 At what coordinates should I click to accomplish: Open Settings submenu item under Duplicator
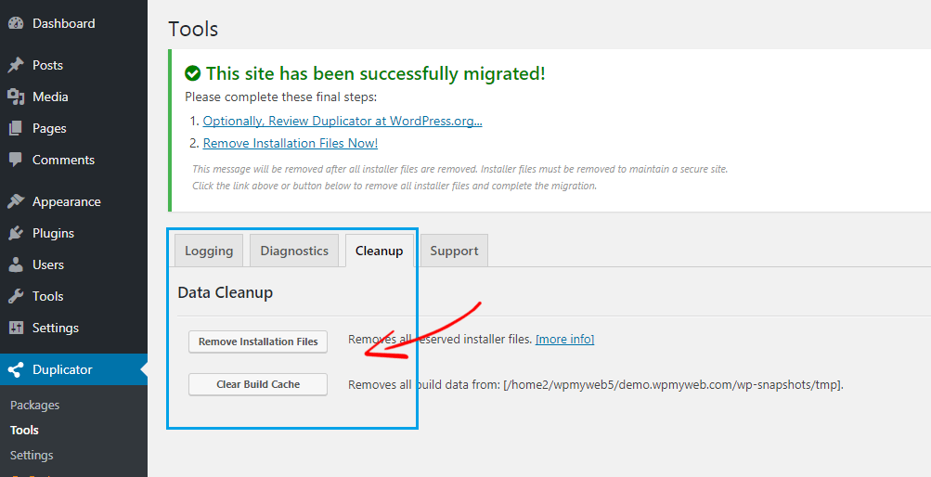pos(32,455)
